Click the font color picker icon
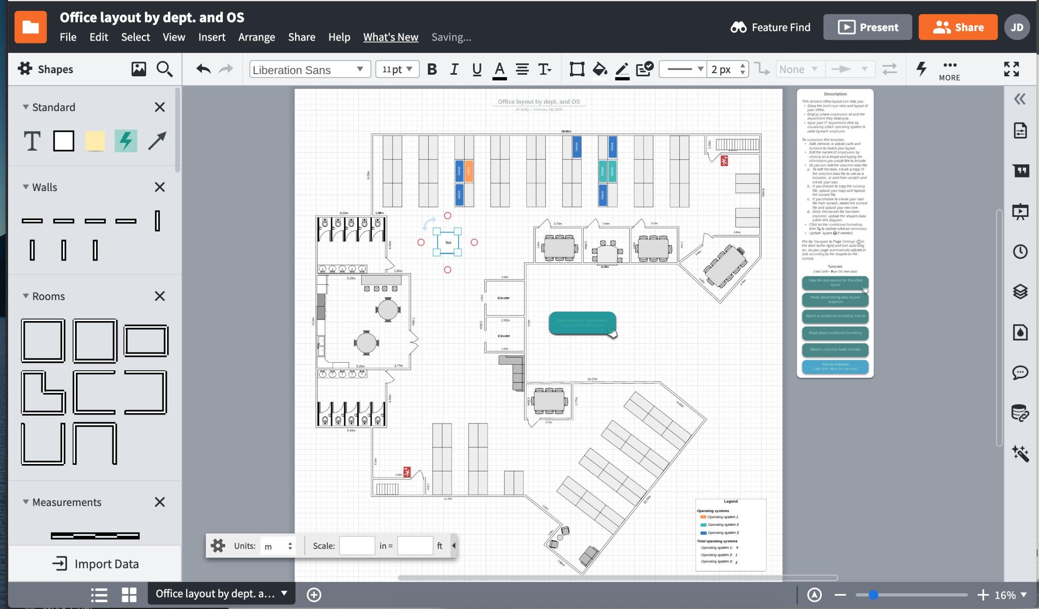 click(x=499, y=69)
